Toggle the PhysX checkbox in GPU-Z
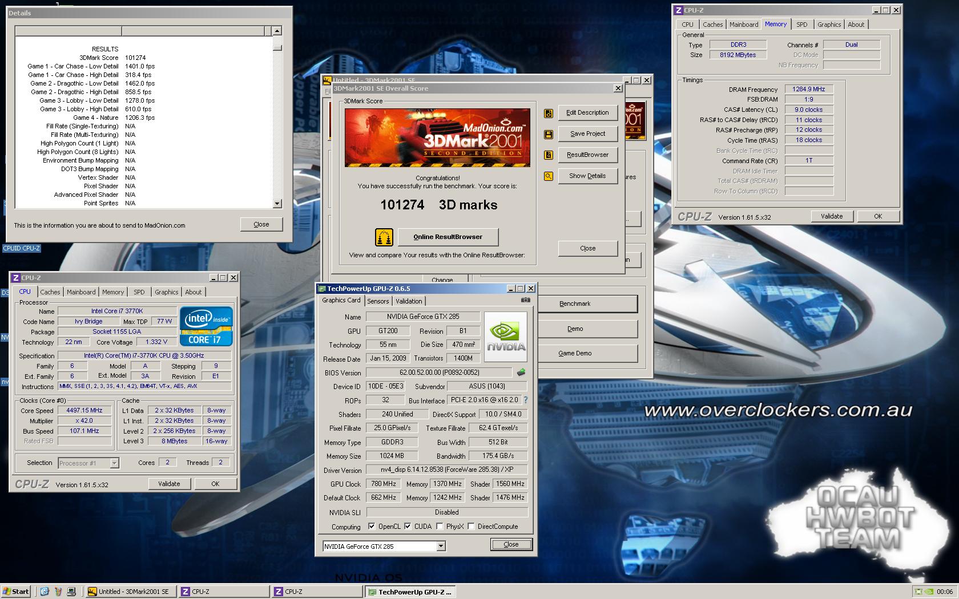959x599 pixels. tap(440, 527)
